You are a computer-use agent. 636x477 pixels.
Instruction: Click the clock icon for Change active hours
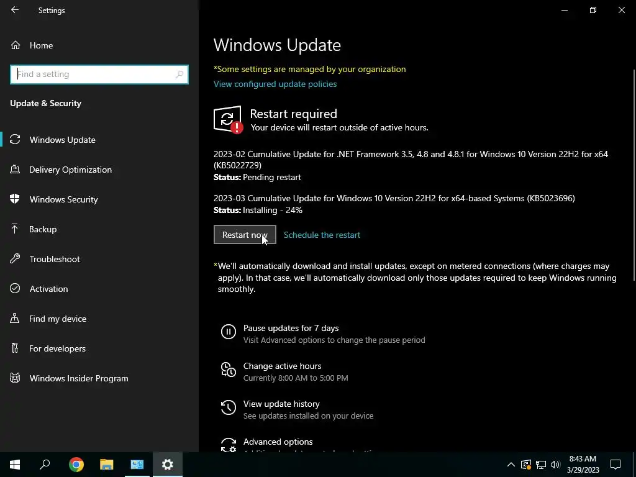(229, 370)
